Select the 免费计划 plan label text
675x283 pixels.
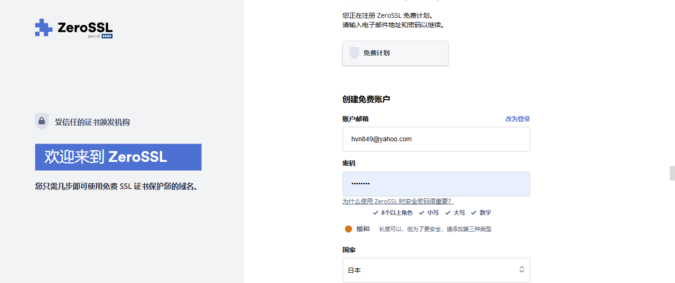tap(376, 53)
